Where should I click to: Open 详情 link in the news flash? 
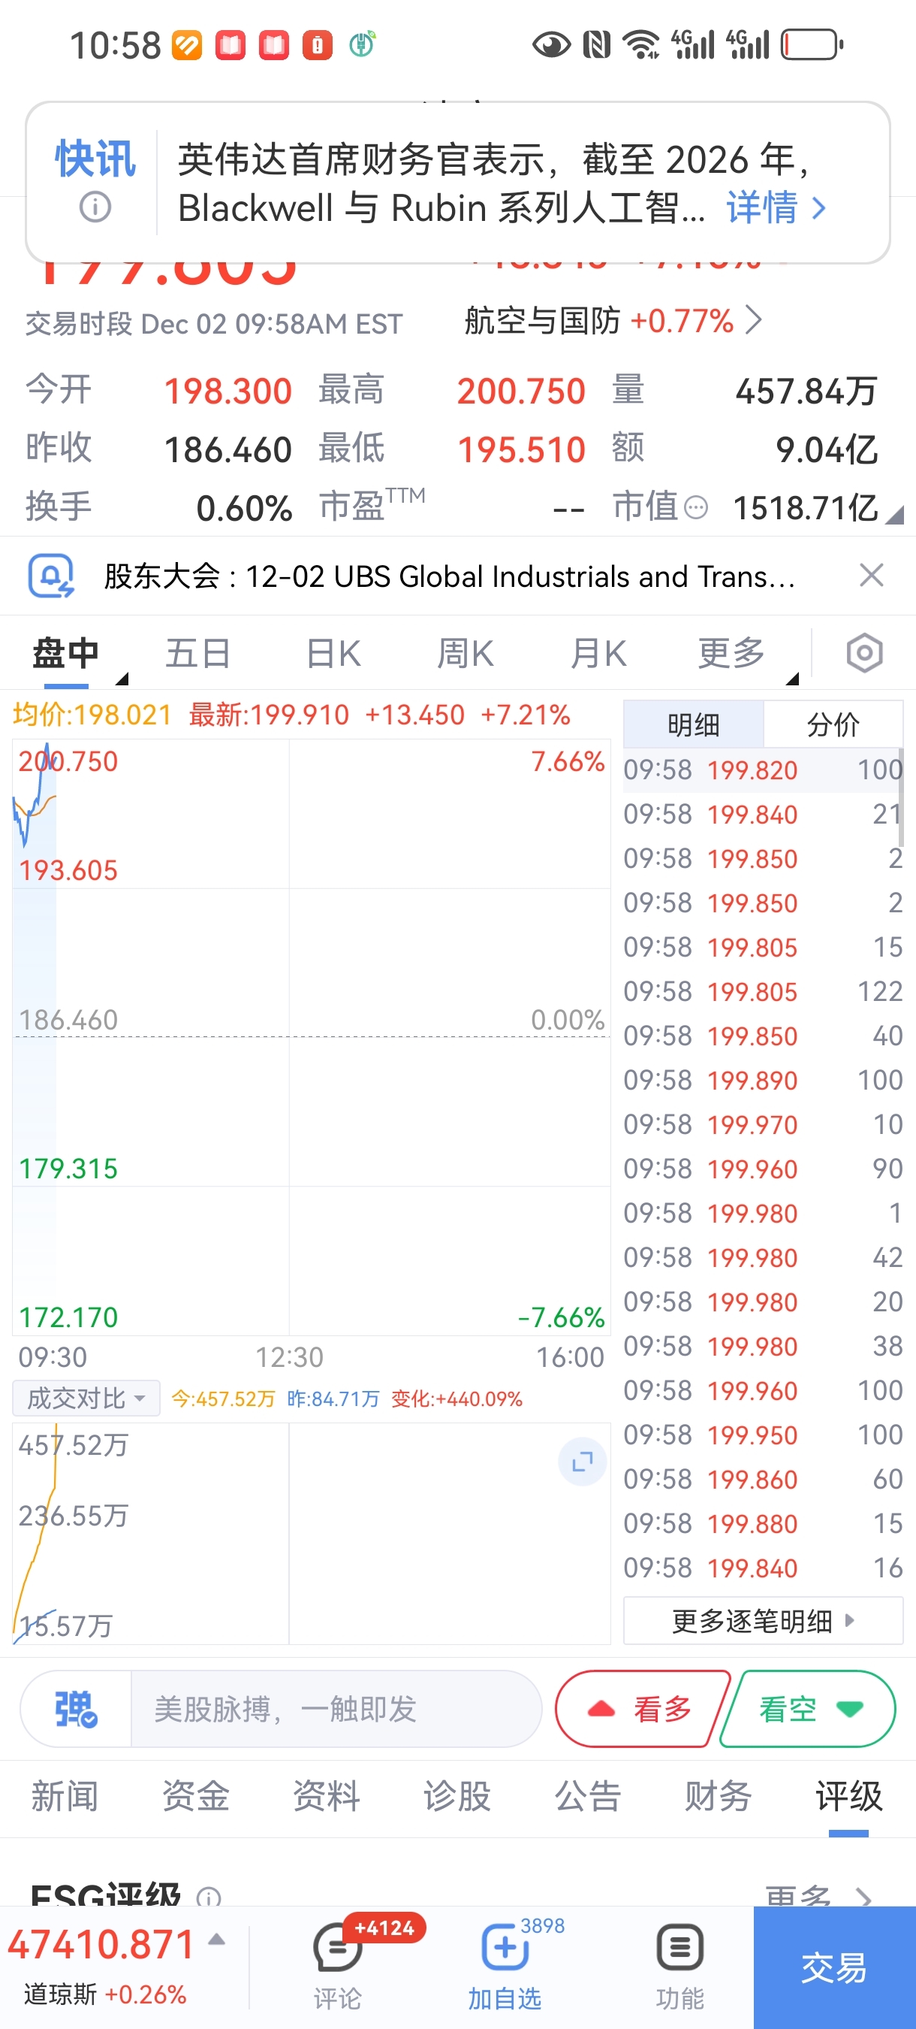pyautogui.click(x=775, y=208)
